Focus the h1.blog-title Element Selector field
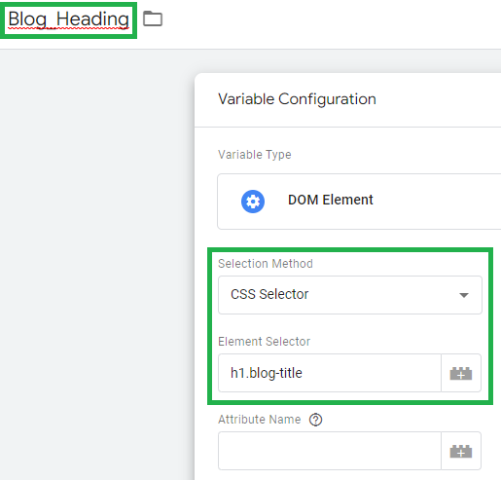Screen dimensions: 501x480 click(x=330, y=373)
